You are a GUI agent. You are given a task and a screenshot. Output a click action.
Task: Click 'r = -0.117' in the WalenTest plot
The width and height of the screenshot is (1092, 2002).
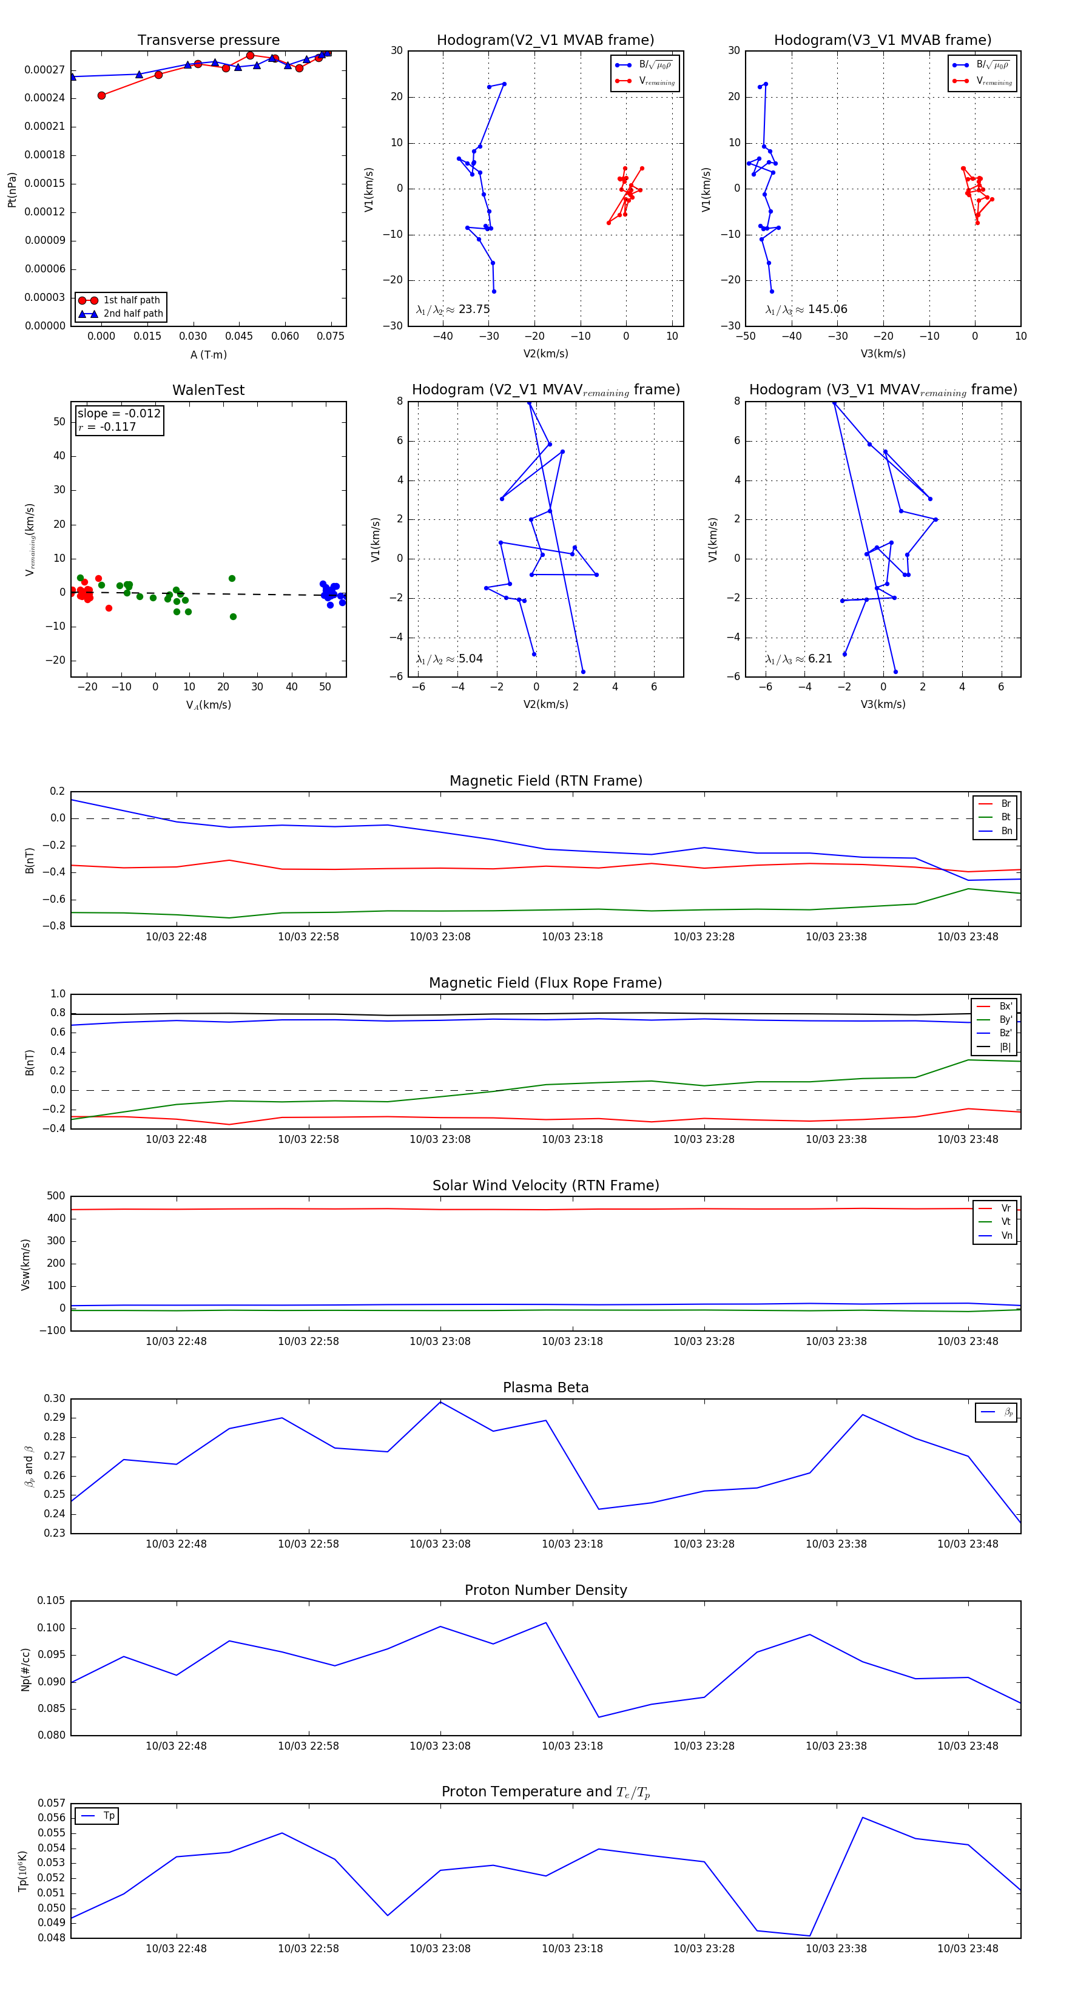click(107, 426)
